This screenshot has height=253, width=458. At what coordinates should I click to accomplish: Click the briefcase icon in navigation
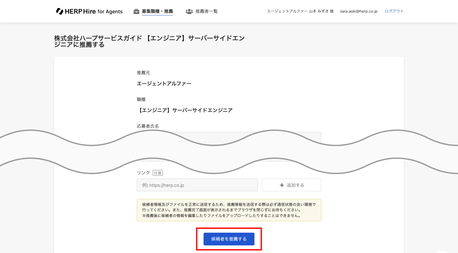136,11
